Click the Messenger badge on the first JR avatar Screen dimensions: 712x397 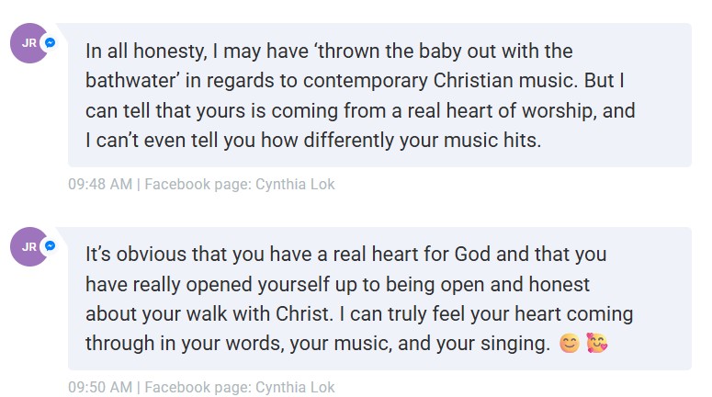coord(50,42)
